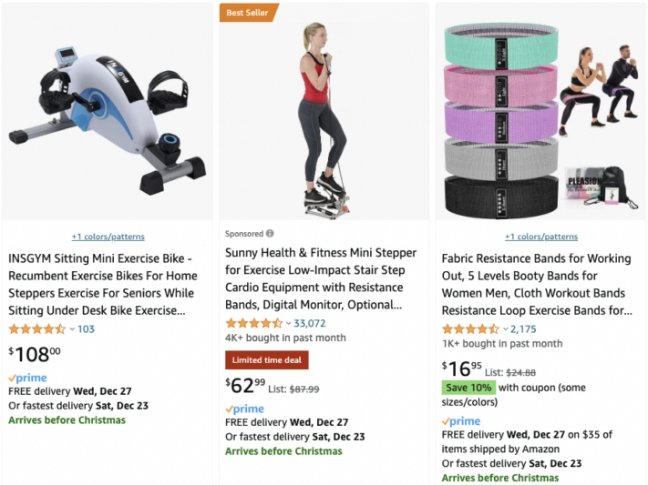The height and width of the screenshot is (485, 648).
Task: Click Prime logo under resistance bands
Action: (461, 421)
